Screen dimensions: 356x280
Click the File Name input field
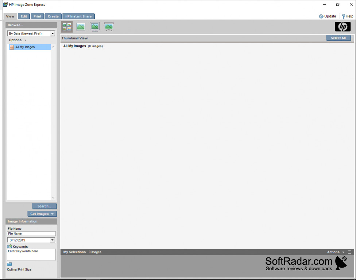click(31, 233)
